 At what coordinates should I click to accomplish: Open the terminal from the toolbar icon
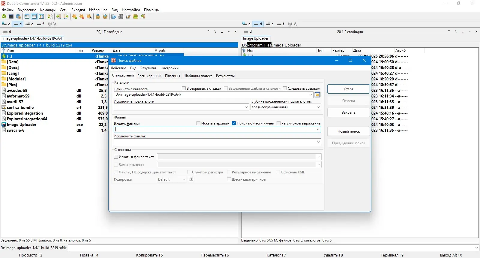point(11,17)
